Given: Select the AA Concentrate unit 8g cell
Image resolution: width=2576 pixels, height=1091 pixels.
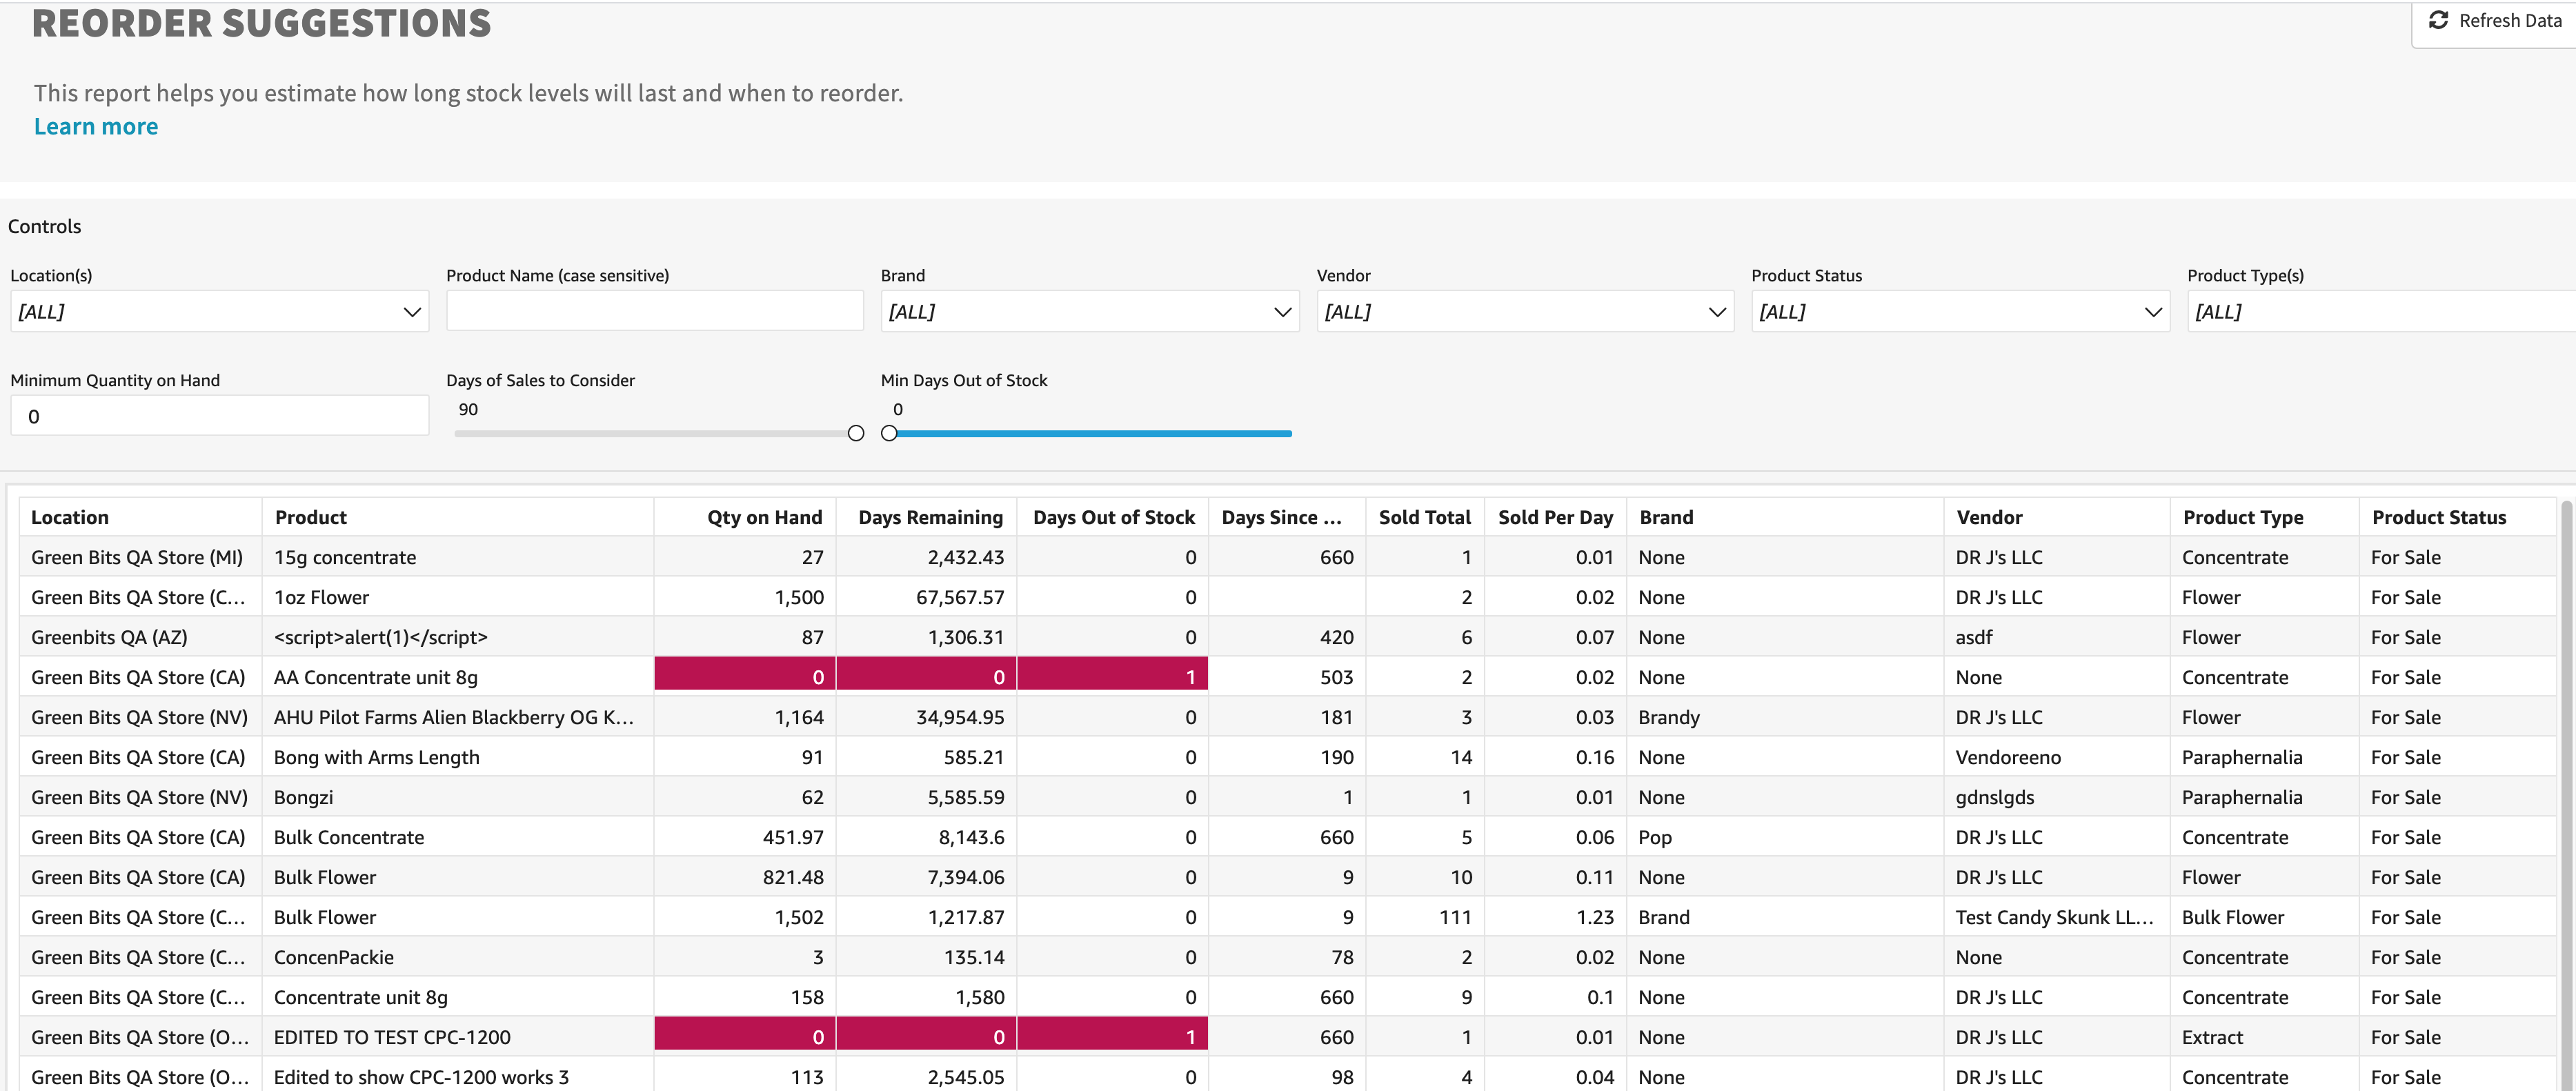Looking at the screenshot, I should click(x=458, y=677).
